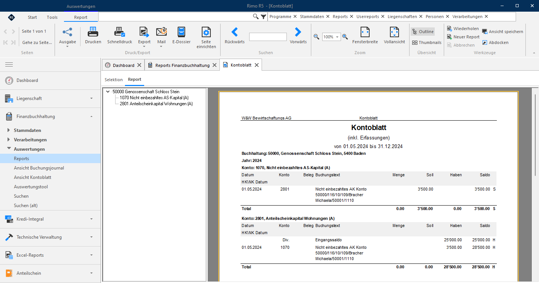
Task: Expand Verarbeitungen in sidebar
Action: tap(9, 140)
